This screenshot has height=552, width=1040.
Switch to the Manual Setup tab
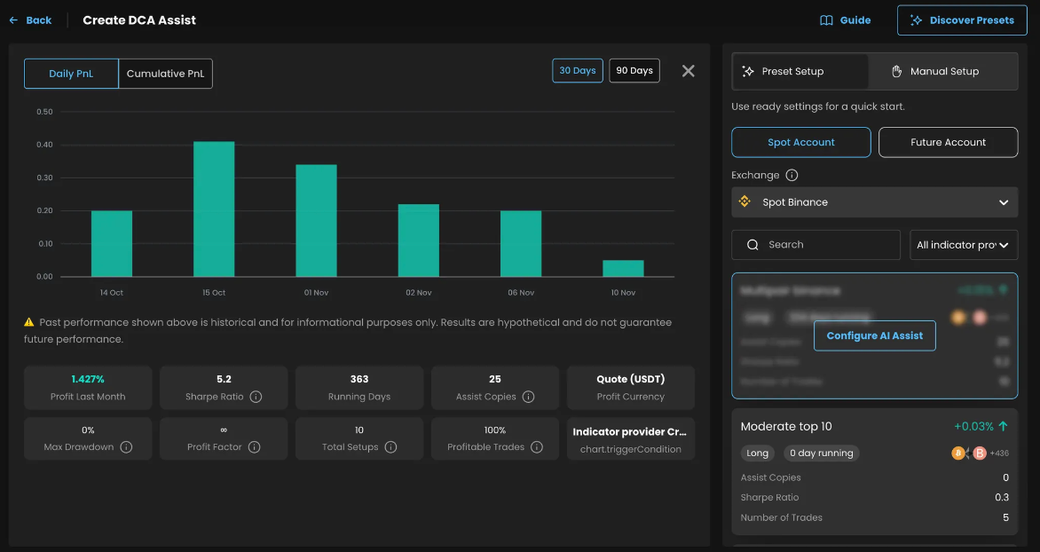pyautogui.click(x=944, y=71)
